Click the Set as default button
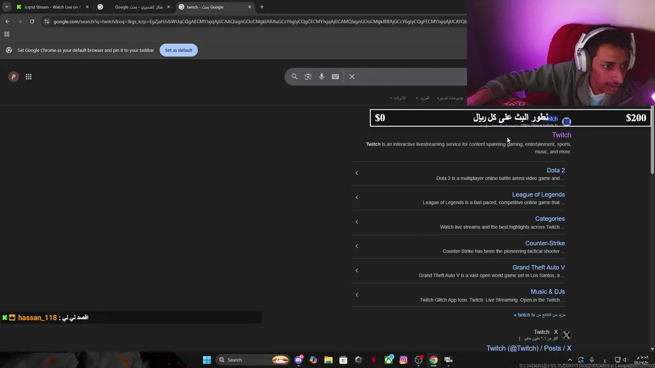 coord(179,50)
